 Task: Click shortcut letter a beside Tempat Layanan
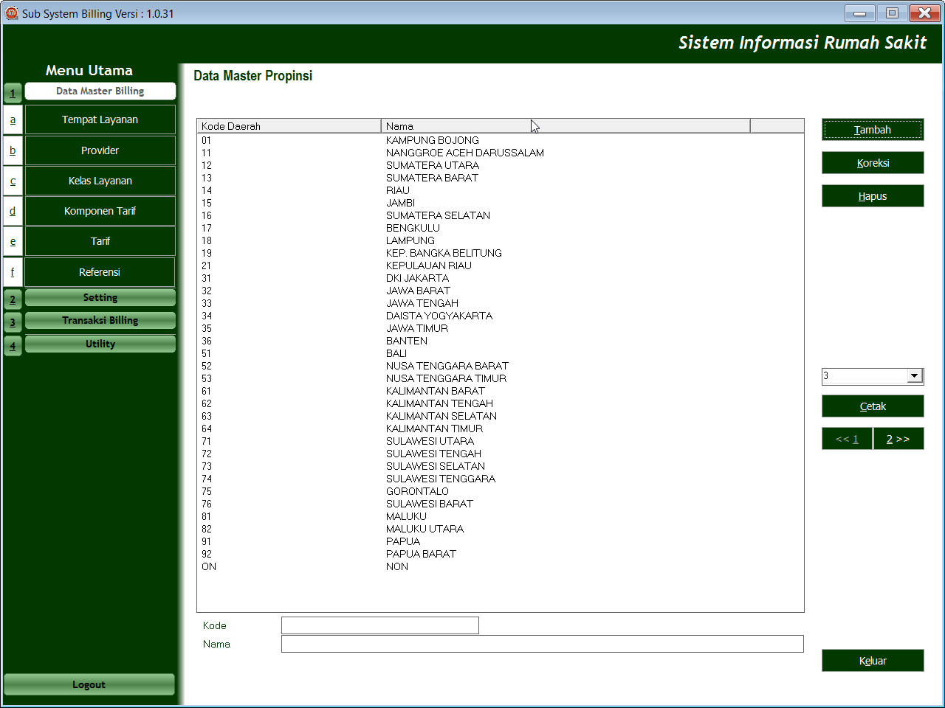click(x=13, y=119)
